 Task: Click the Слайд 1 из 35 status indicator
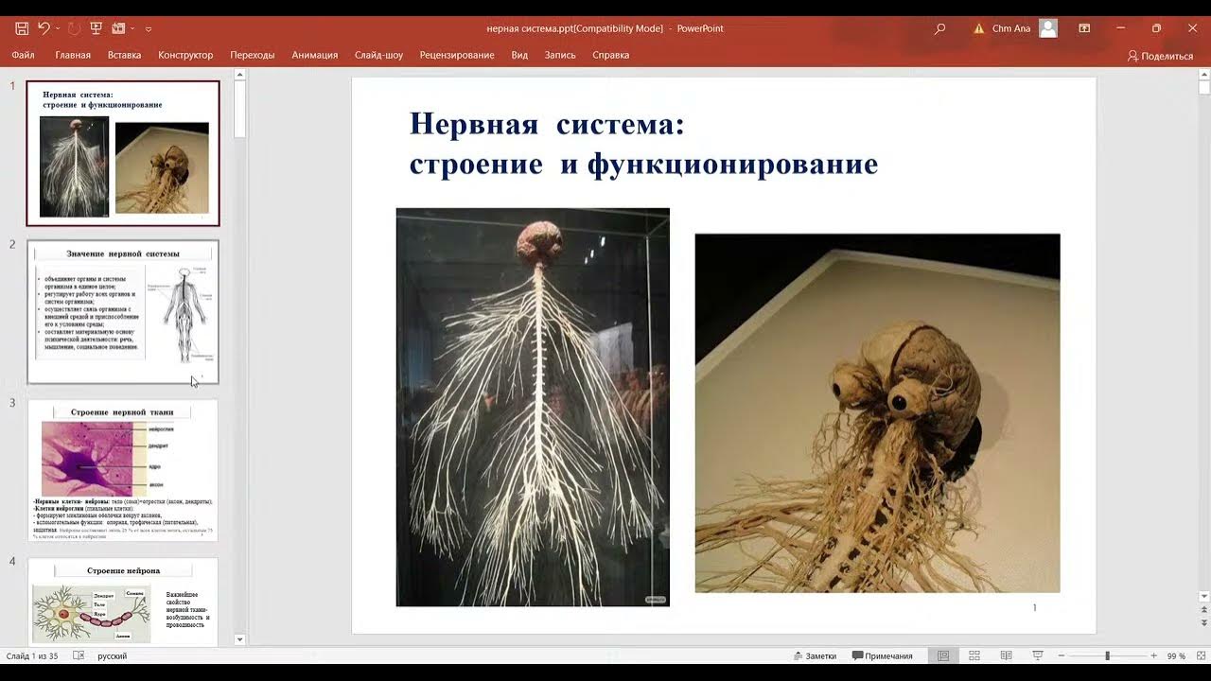coord(32,655)
